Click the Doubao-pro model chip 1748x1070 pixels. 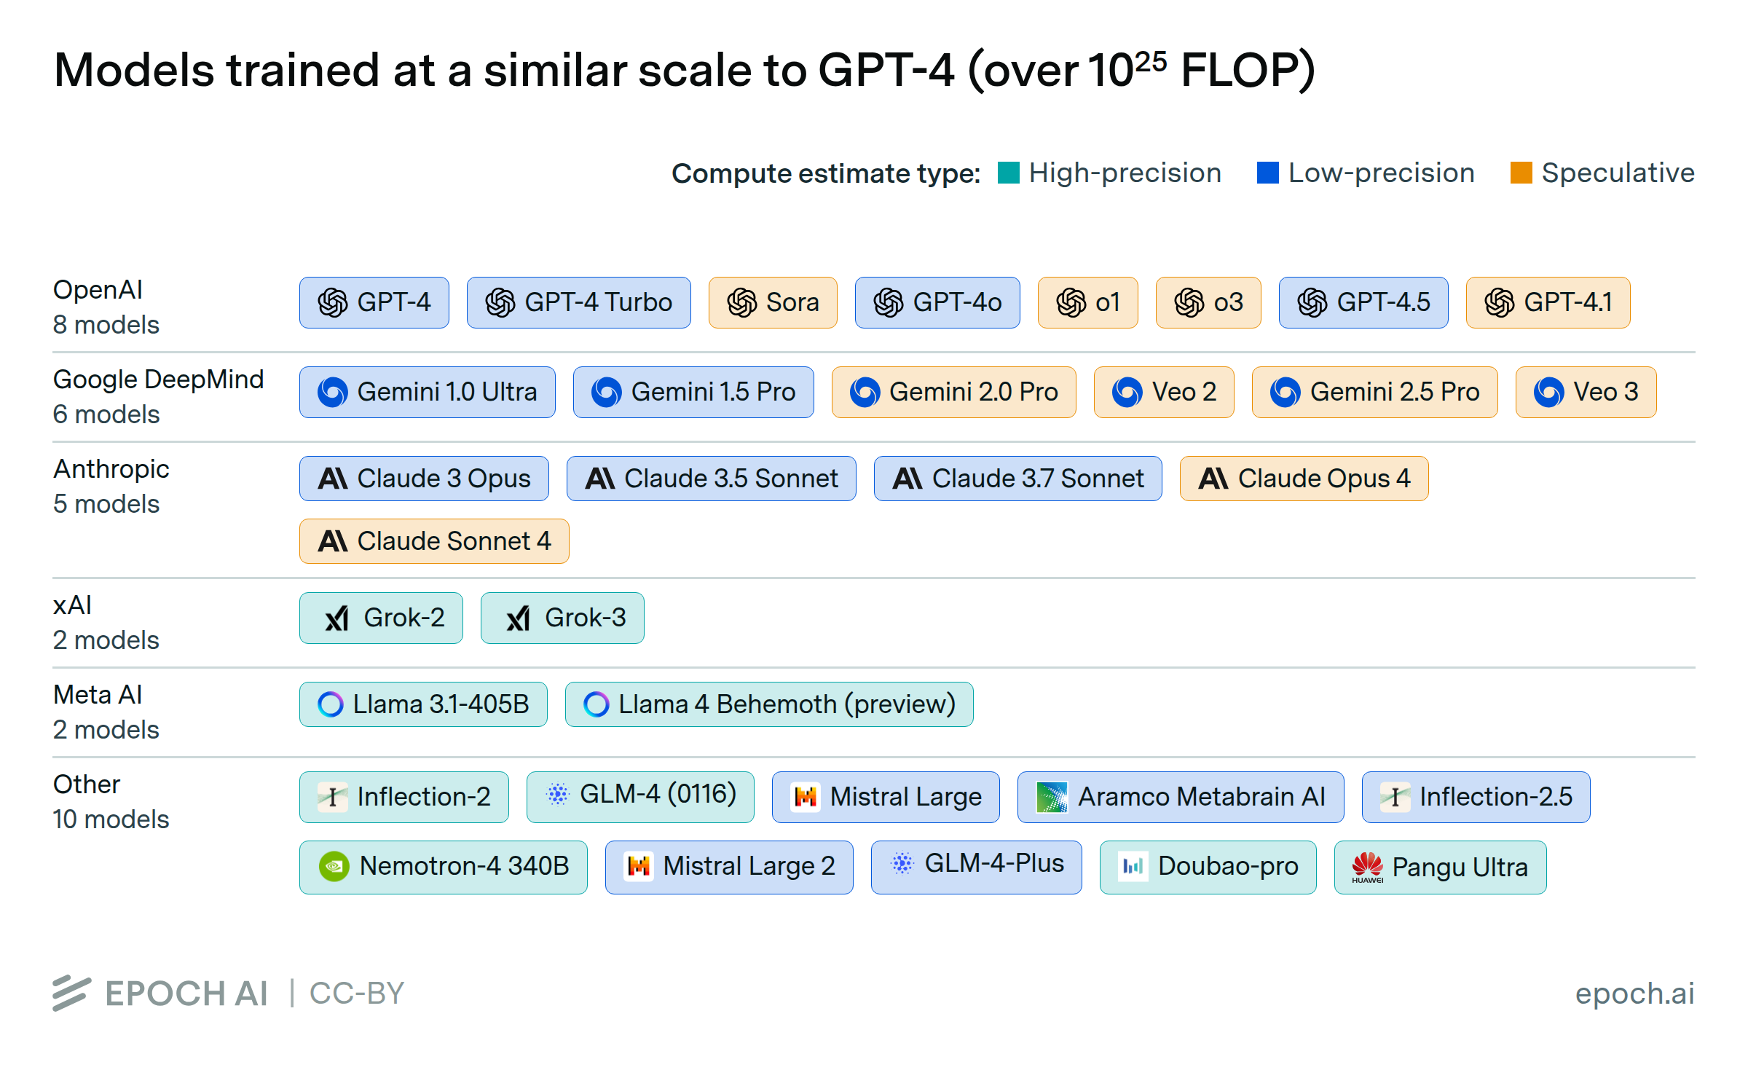1208,867
